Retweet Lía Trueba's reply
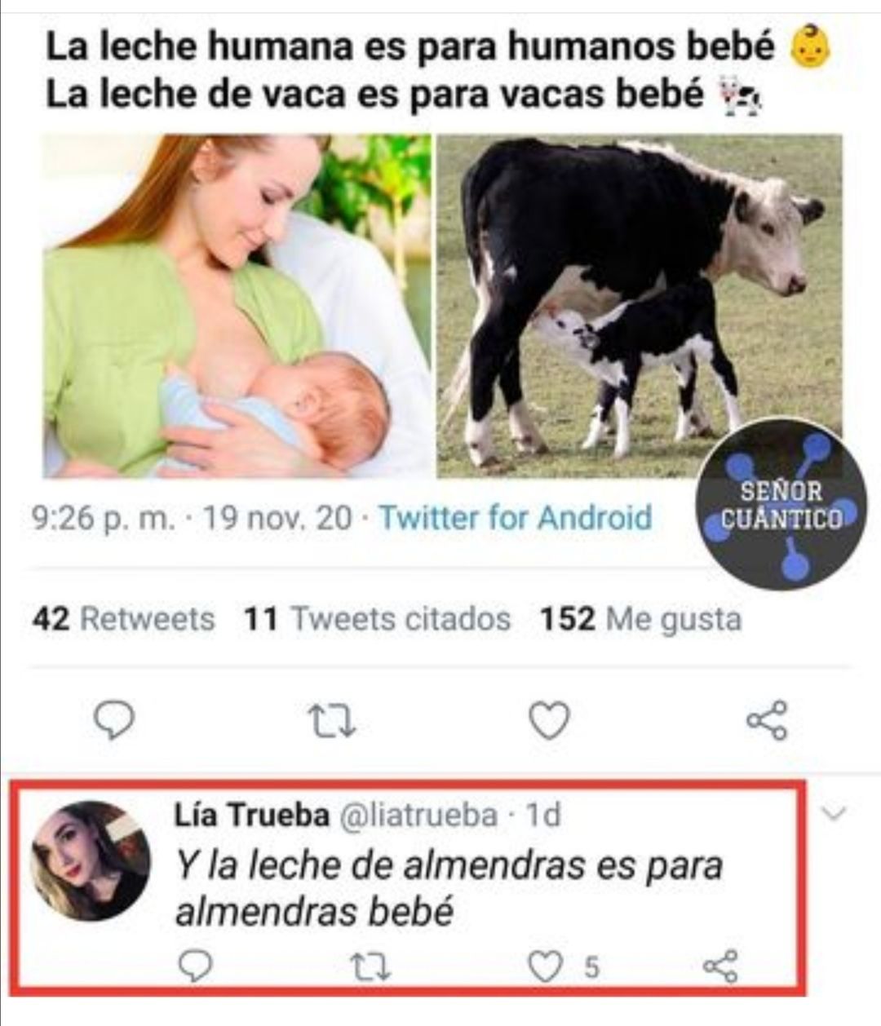This screenshot has height=1026, width=881. (x=371, y=967)
